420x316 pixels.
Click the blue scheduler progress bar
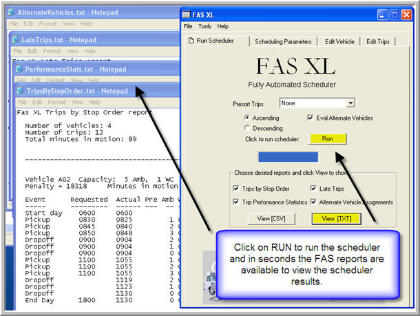[288, 157]
